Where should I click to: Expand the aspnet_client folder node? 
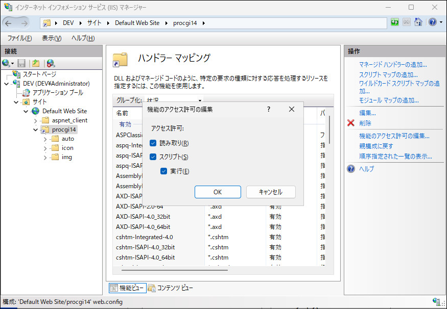pyautogui.click(x=36, y=121)
